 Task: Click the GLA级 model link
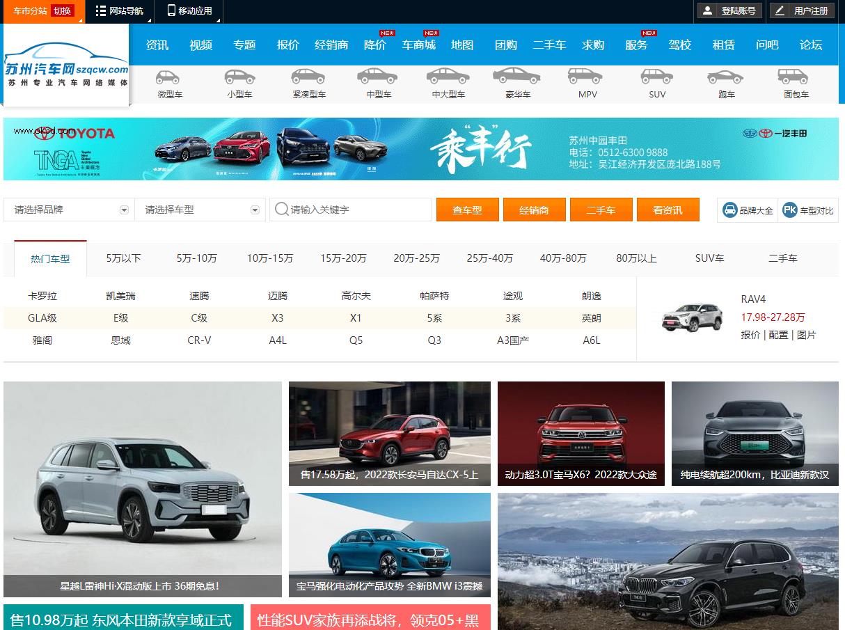coord(42,318)
